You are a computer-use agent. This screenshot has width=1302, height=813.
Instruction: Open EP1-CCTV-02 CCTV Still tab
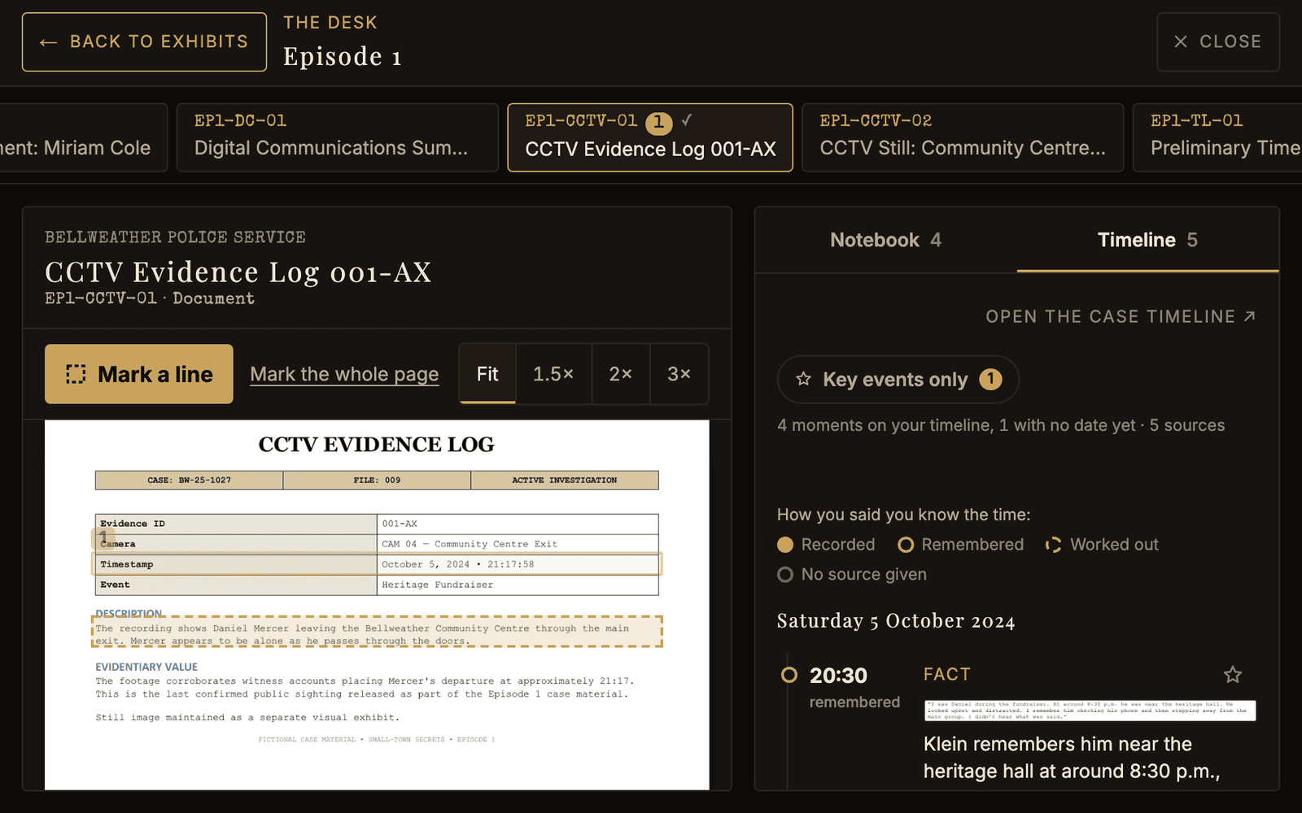click(x=963, y=137)
